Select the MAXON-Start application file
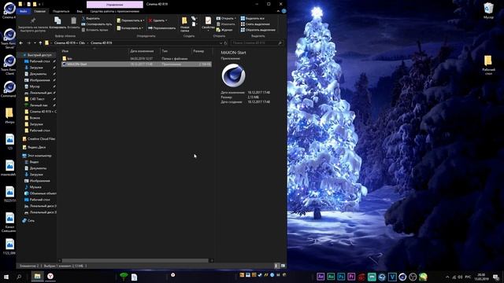Screen dimensions: 504x283 [136, 64]
